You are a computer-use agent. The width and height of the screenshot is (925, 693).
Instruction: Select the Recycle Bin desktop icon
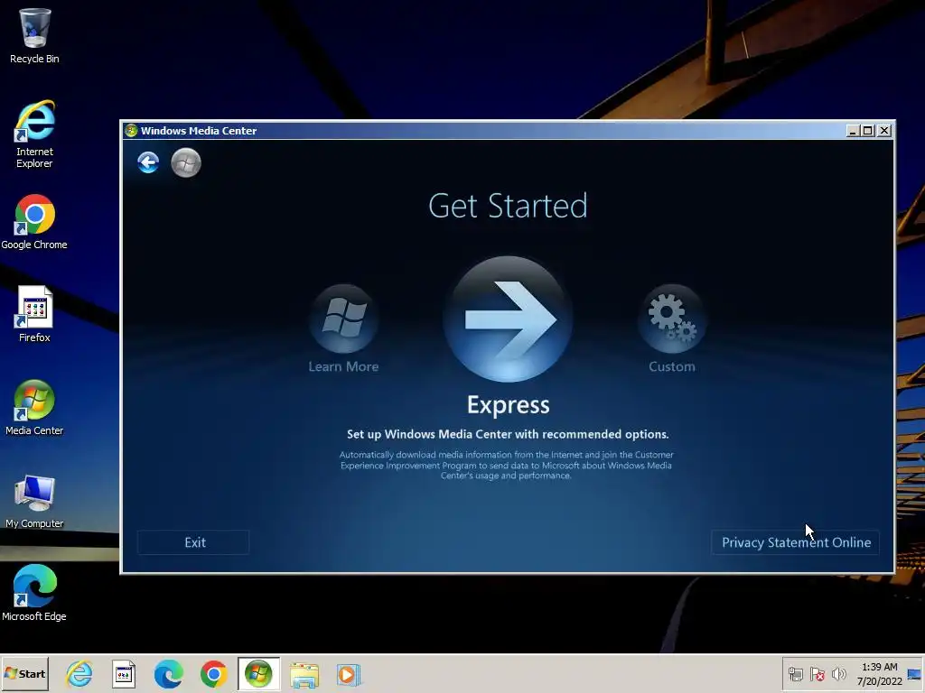click(34, 35)
